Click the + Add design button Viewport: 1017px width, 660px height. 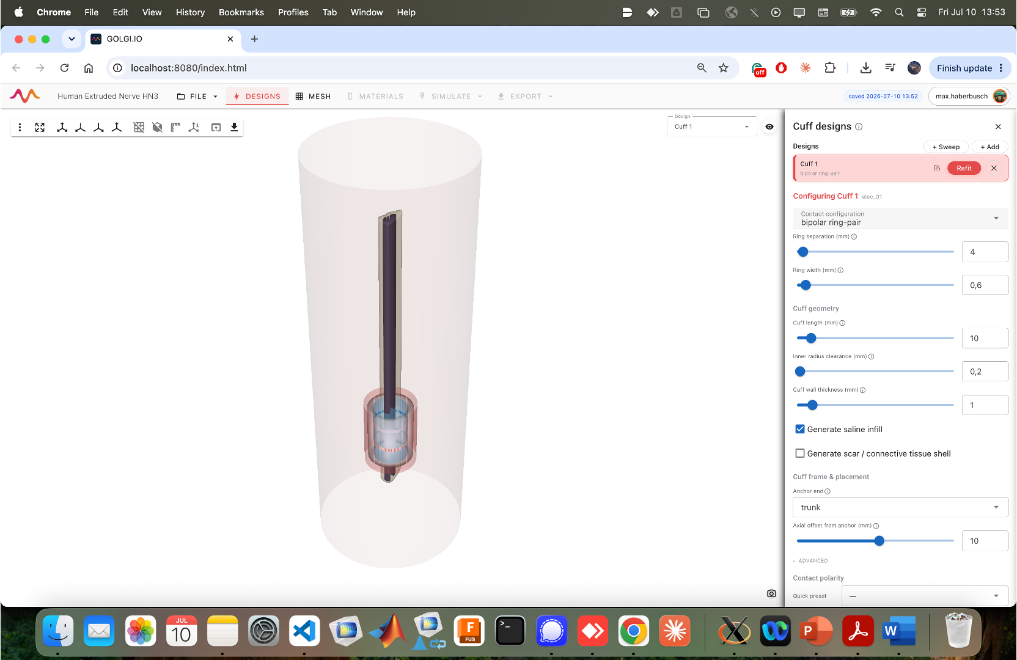(990, 147)
